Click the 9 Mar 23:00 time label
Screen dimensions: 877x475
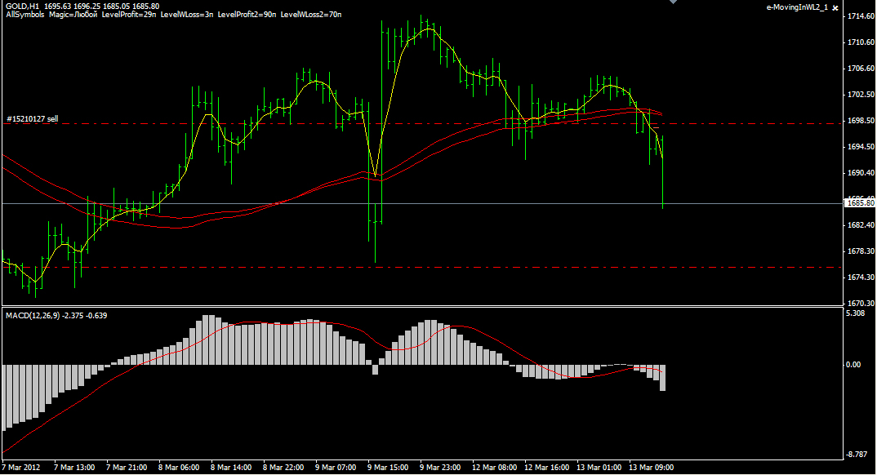440,468
